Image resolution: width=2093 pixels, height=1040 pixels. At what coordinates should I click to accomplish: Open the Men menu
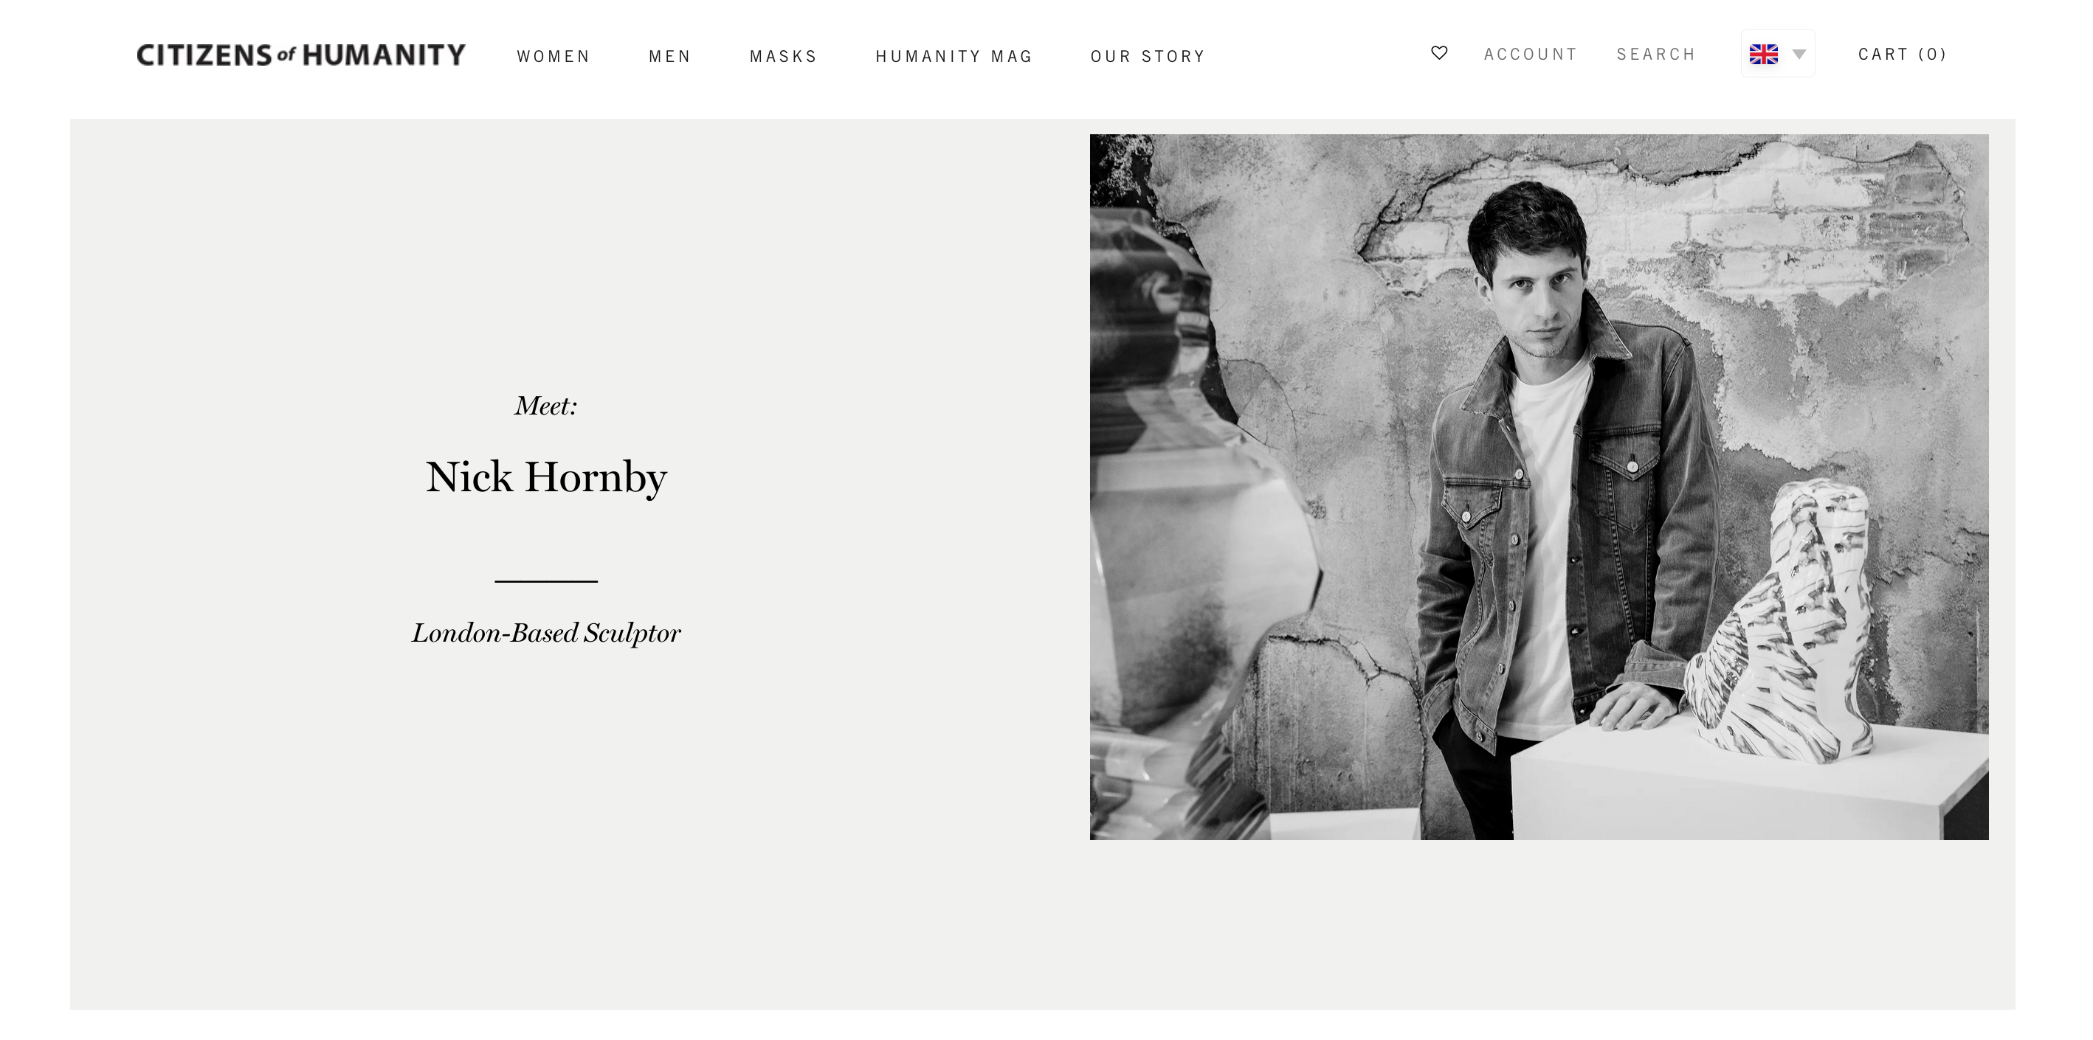coord(669,57)
